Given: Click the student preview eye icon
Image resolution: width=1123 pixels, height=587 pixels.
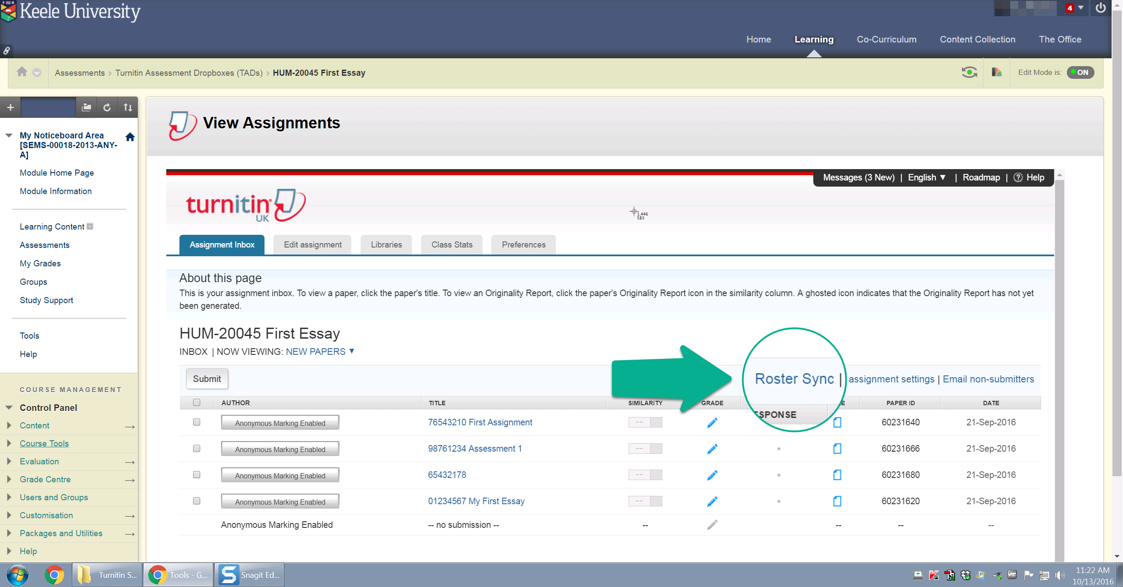Looking at the screenshot, I should tap(969, 72).
